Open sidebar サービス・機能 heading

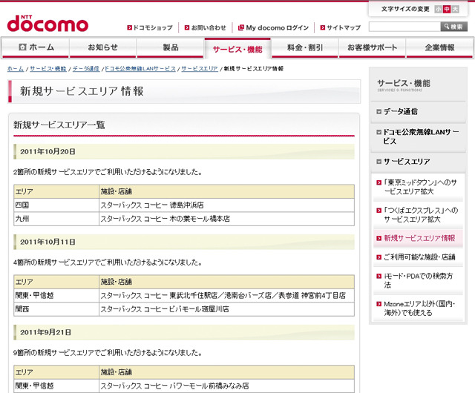point(404,84)
